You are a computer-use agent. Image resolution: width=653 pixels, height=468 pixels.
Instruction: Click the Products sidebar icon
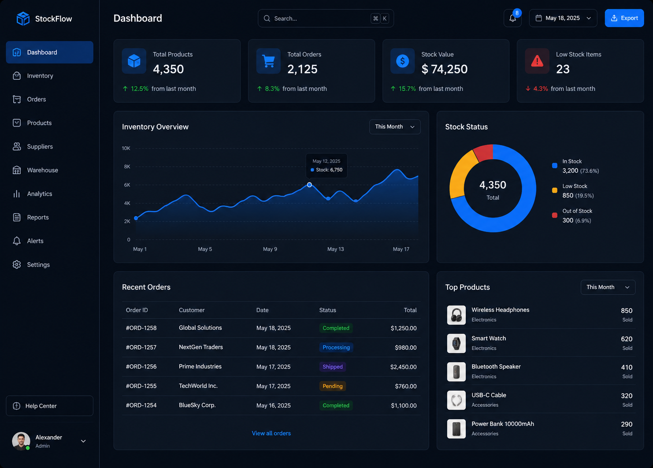coord(17,123)
